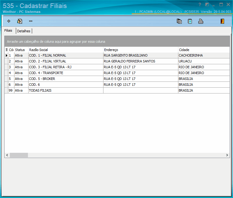Click the minus icon to delete a filial
Image resolution: width=233 pixels, height=198 pixels.
[31, 21]
